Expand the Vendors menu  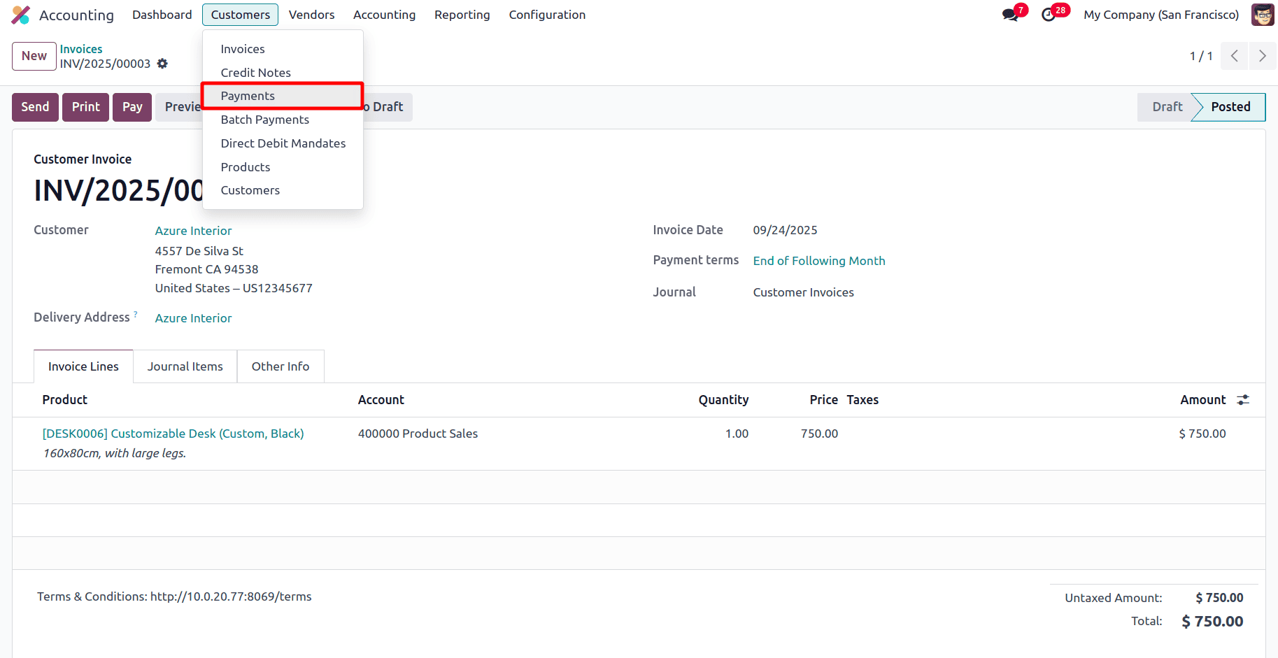click(x=311, y=15)
